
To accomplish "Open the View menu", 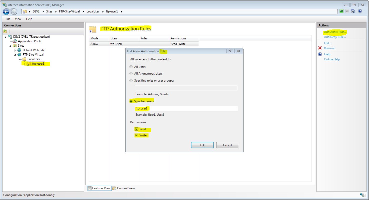I will [18, 19].
